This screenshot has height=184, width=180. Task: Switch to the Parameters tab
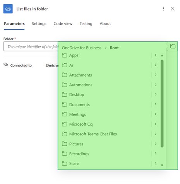tap(14, 24)
